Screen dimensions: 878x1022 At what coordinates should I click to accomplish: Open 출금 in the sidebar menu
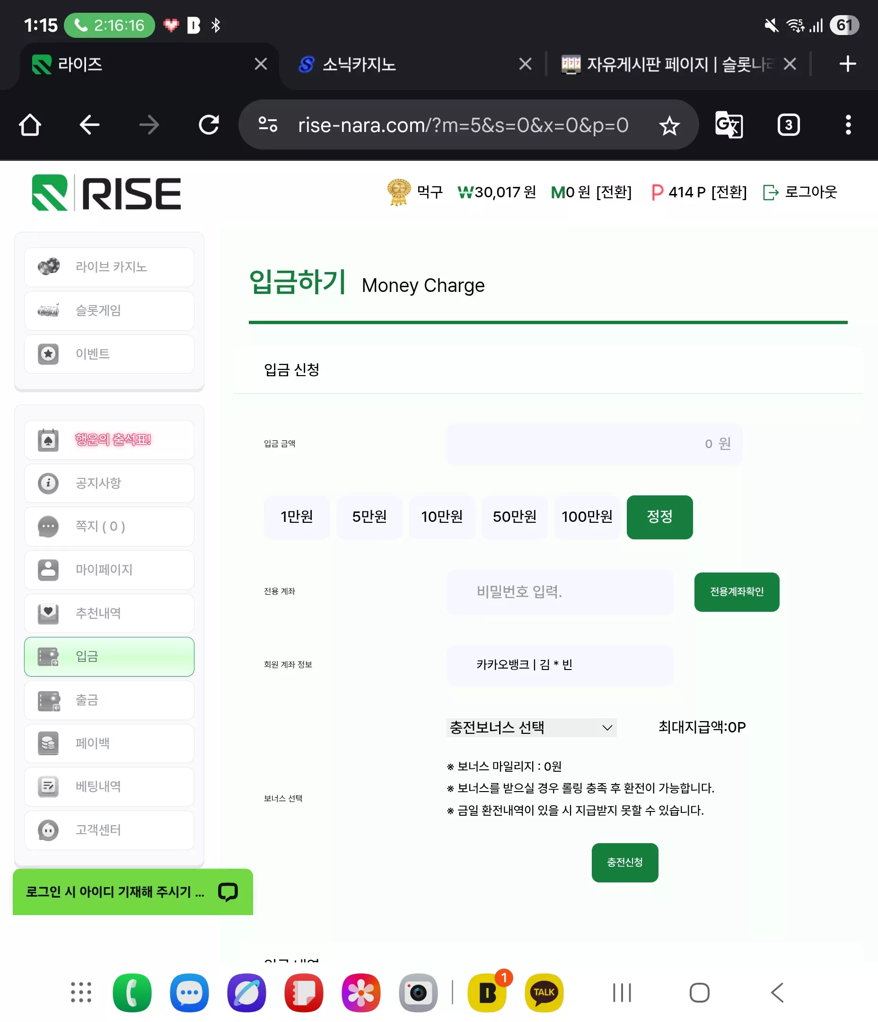point(109,700)
